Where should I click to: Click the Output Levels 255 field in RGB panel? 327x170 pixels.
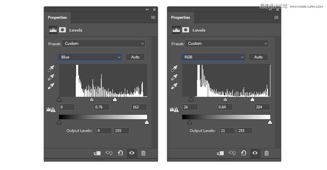coord(245,131)
